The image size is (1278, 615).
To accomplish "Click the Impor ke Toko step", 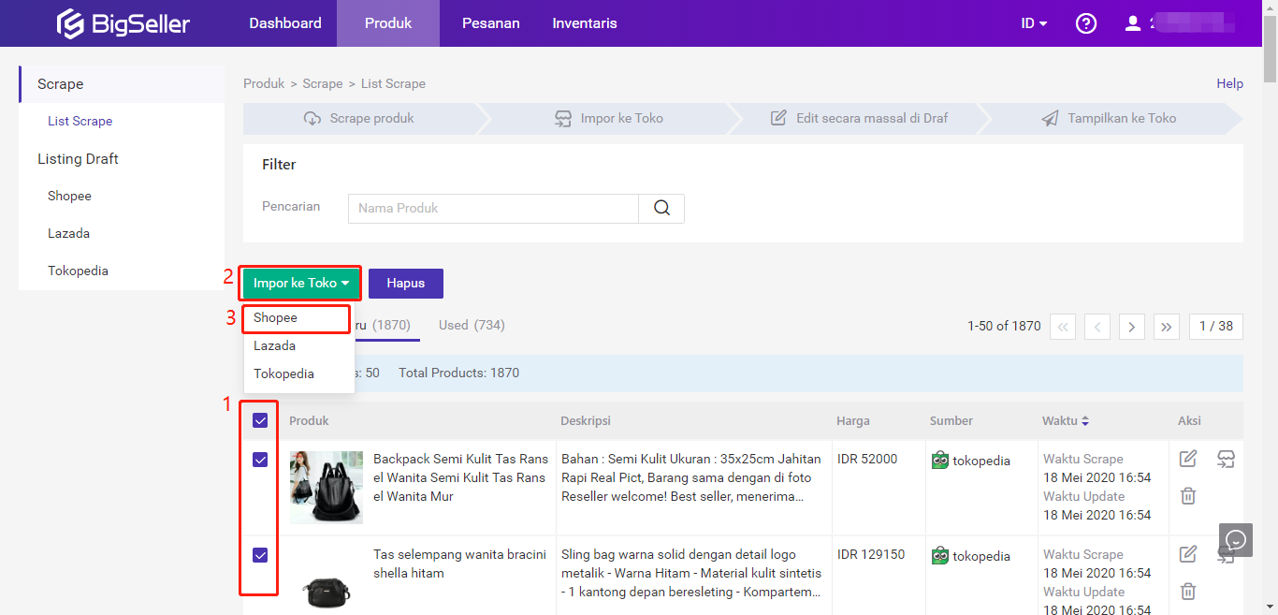I will point(610,119).
